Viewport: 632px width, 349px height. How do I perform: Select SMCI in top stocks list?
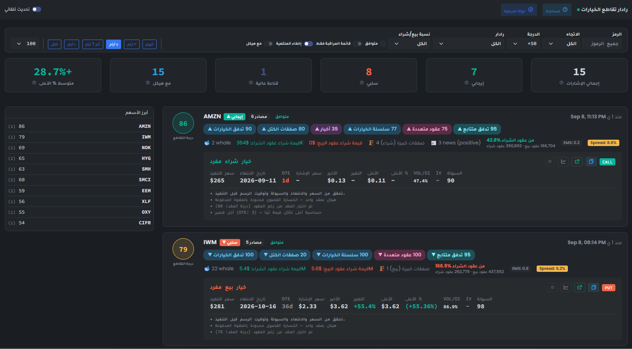(x=79, y=180)
